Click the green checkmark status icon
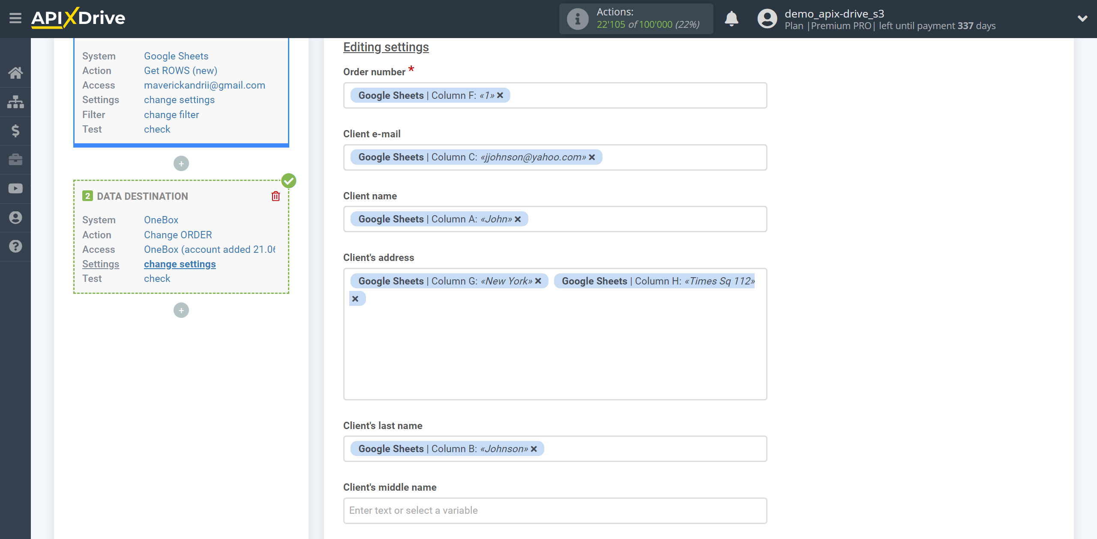This screenshot has width=1097, height=539. pyautogui.click(x=289, y=181)
